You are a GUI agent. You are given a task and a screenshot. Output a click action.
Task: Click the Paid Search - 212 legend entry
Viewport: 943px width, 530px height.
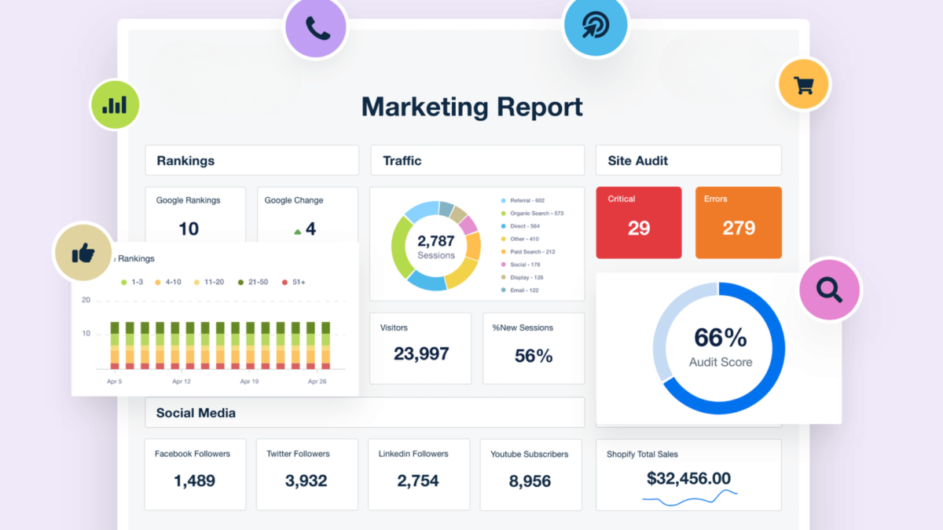coord(527,252)
